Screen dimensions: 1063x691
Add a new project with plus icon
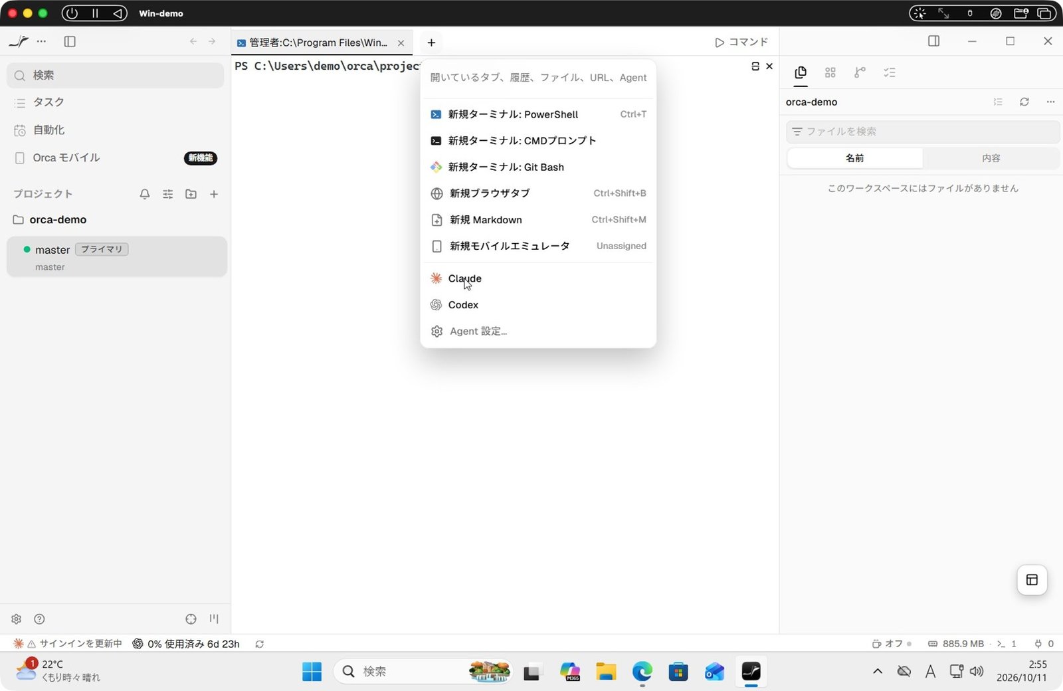(214, 194)
